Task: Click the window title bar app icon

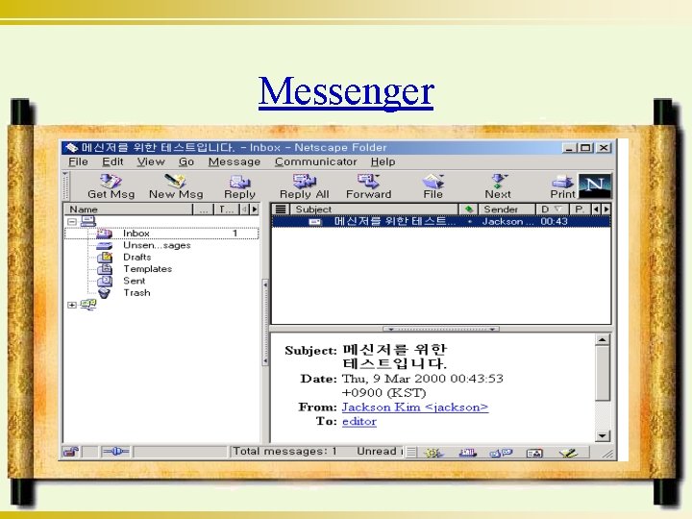Action: [x=71, y=147]
